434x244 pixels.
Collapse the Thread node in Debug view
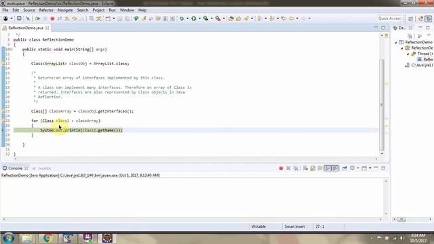[x=408, y=54]
